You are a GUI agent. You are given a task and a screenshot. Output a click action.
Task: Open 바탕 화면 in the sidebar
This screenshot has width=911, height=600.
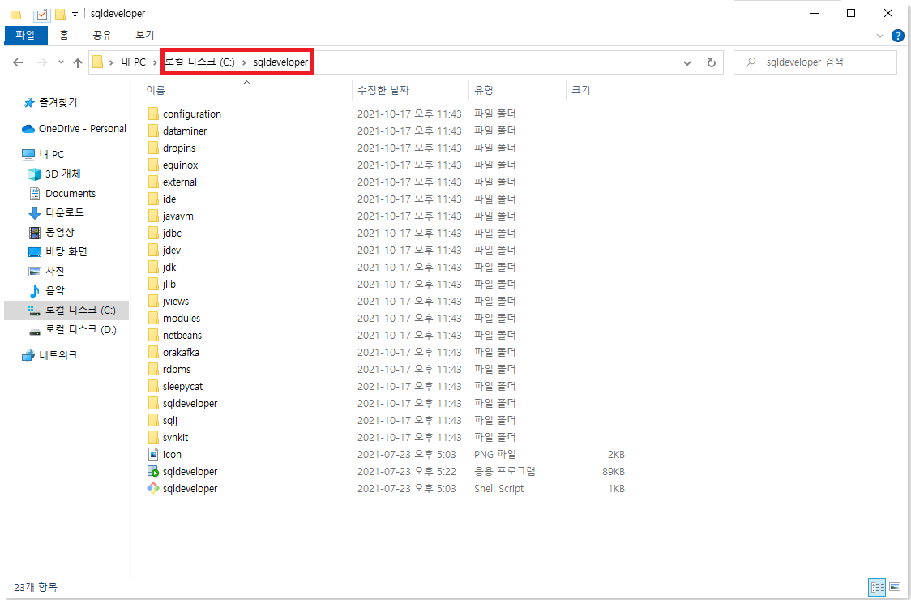[x=58, y=251]
